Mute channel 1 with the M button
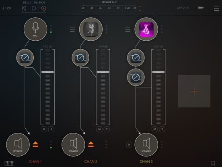The width and height of the screenshot is (222, 167). (44, 129)
